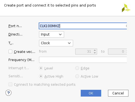Select the Edge interrupt type radio button
The width and height of the screenshot is (135, 102).
click(77, 68)
